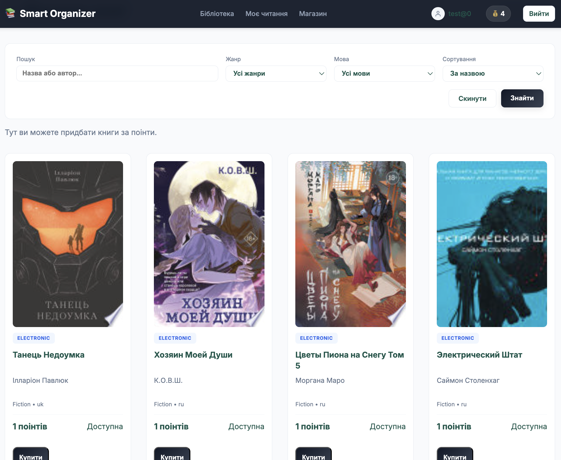Click the Вийти logout button
Viewport: 561px width, 460px height.
click(539, 14)
